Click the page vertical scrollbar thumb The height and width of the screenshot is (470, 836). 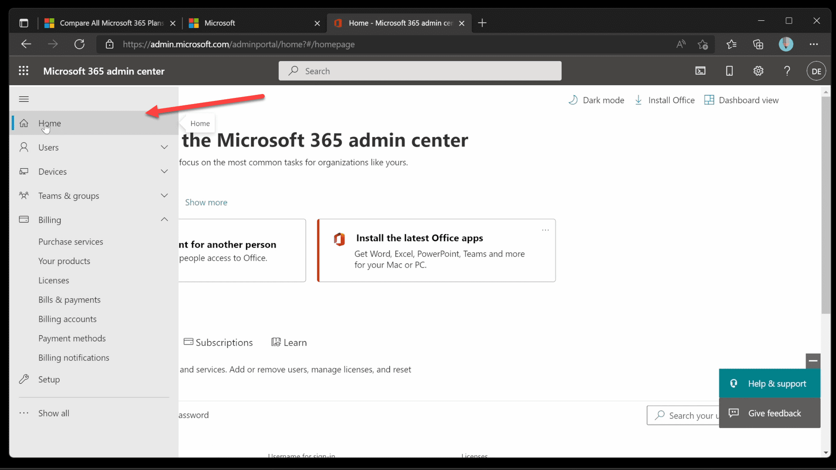tap(826, 205)
